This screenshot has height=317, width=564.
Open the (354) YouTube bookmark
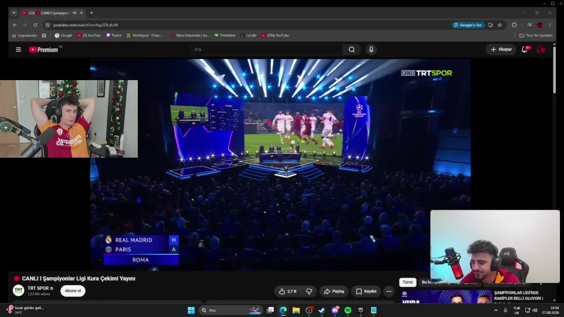click(275, 35)
